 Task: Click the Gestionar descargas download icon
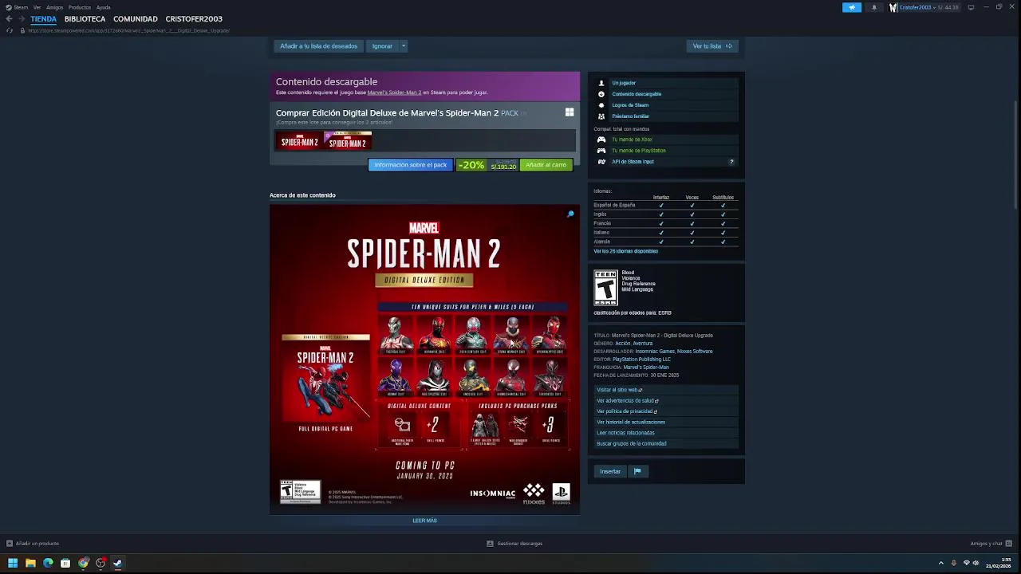[490, 544]
